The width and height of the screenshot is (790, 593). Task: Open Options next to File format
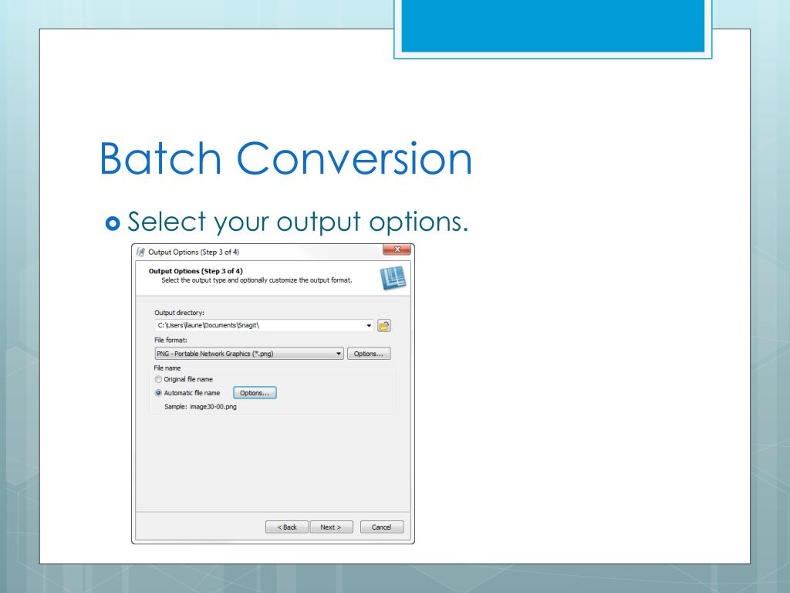point(369,354)
